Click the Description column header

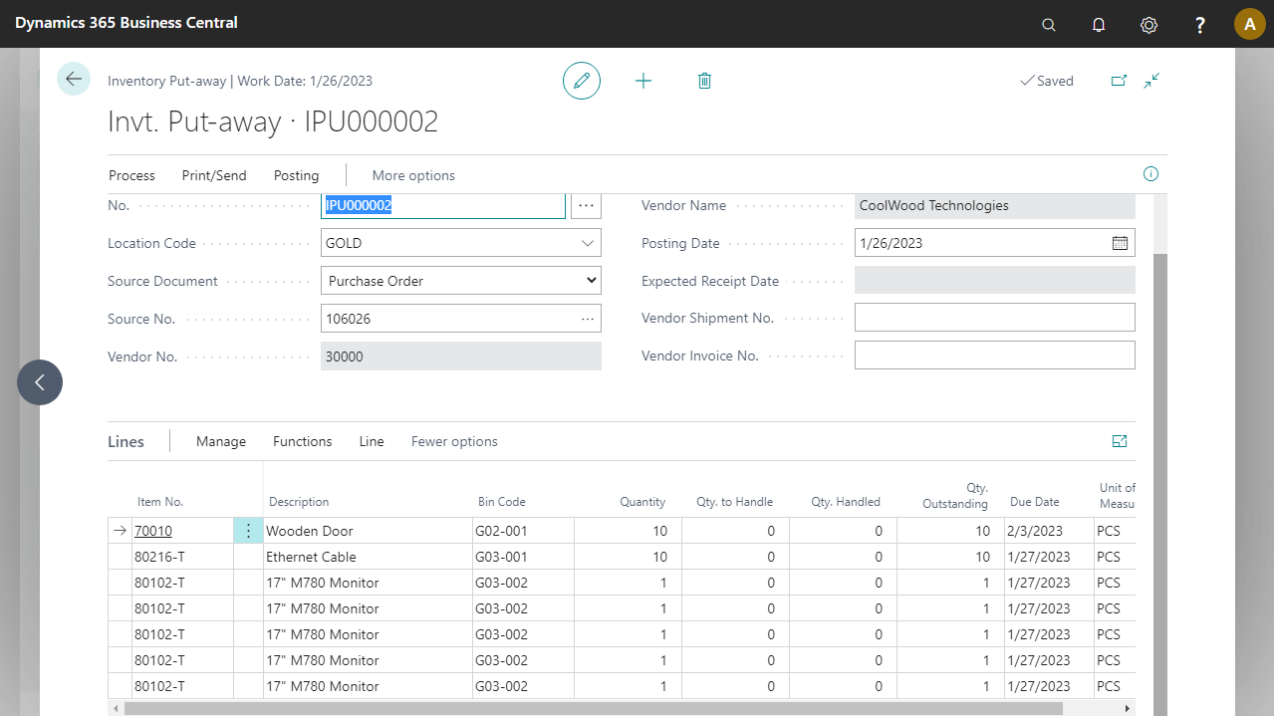(299, 502)
